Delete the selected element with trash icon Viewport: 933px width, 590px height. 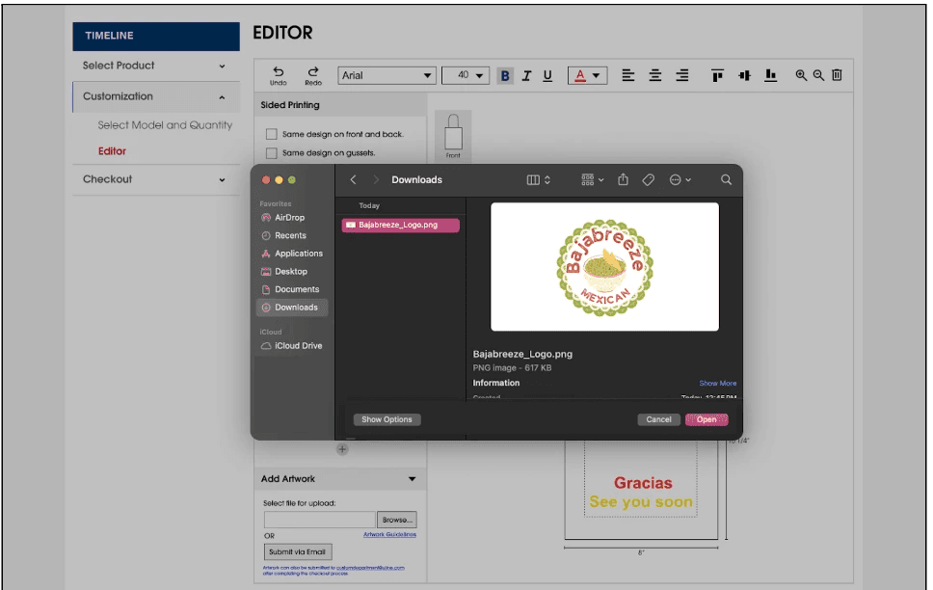(x=837, y=75)
